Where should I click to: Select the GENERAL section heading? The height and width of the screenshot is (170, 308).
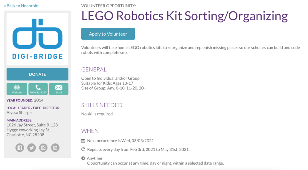pos(94,69)
